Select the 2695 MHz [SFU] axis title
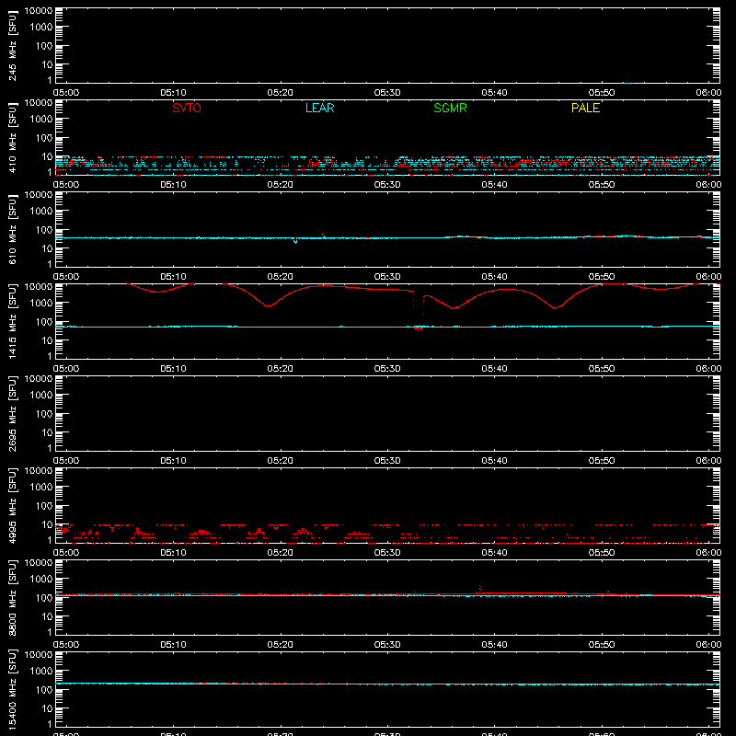The image size is (736, 736). coord(12,413)
